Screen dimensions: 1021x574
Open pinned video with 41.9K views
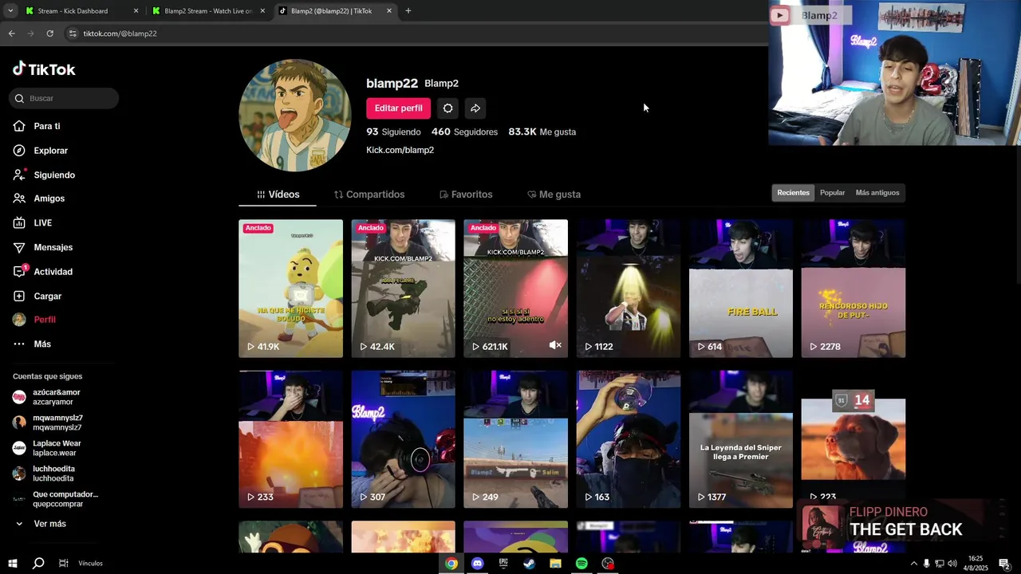pyautogui.click(x=290, y=289)
